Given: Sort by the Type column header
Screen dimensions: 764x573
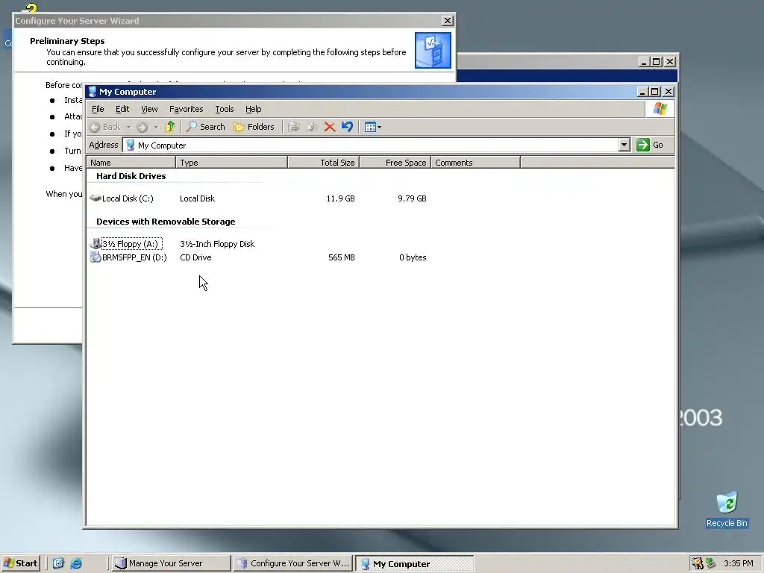Looking at the screenshot, I should (231, 162).
